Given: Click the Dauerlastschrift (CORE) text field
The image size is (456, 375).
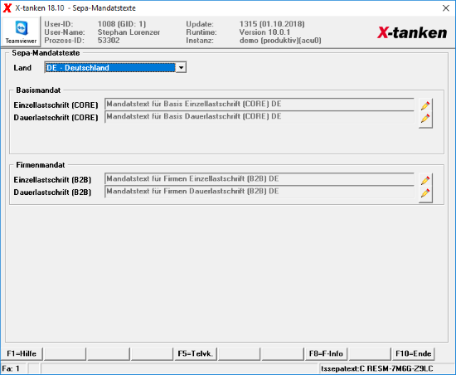Looking at the screenshot, I should click(260, 117).
